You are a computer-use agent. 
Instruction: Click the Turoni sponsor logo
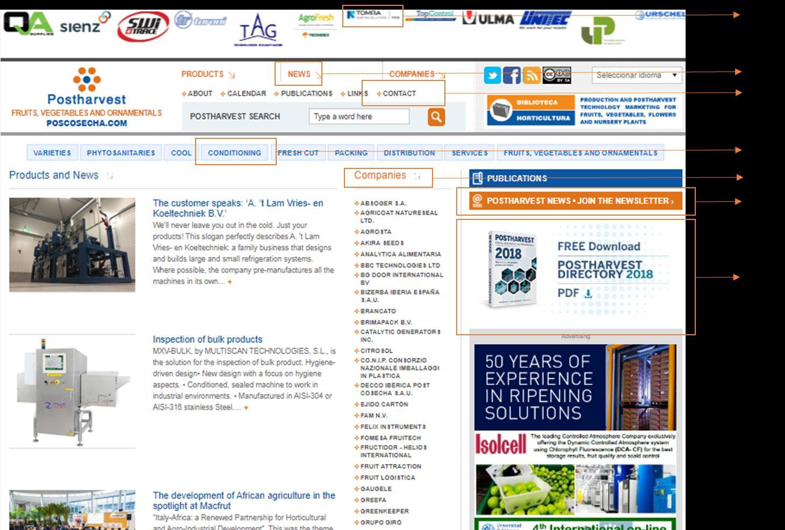click(200, 20)
